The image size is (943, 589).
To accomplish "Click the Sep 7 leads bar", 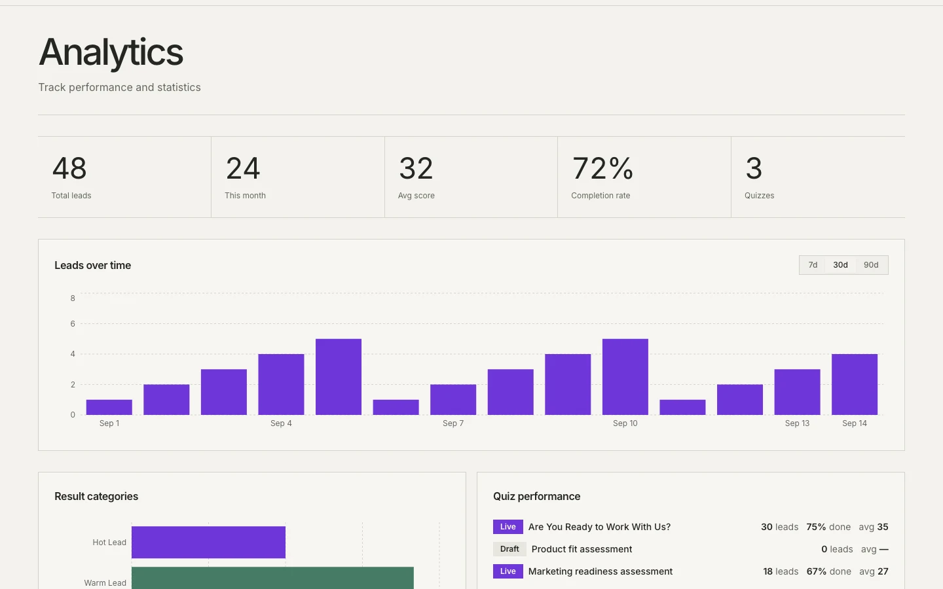I will tap(453, 399).
